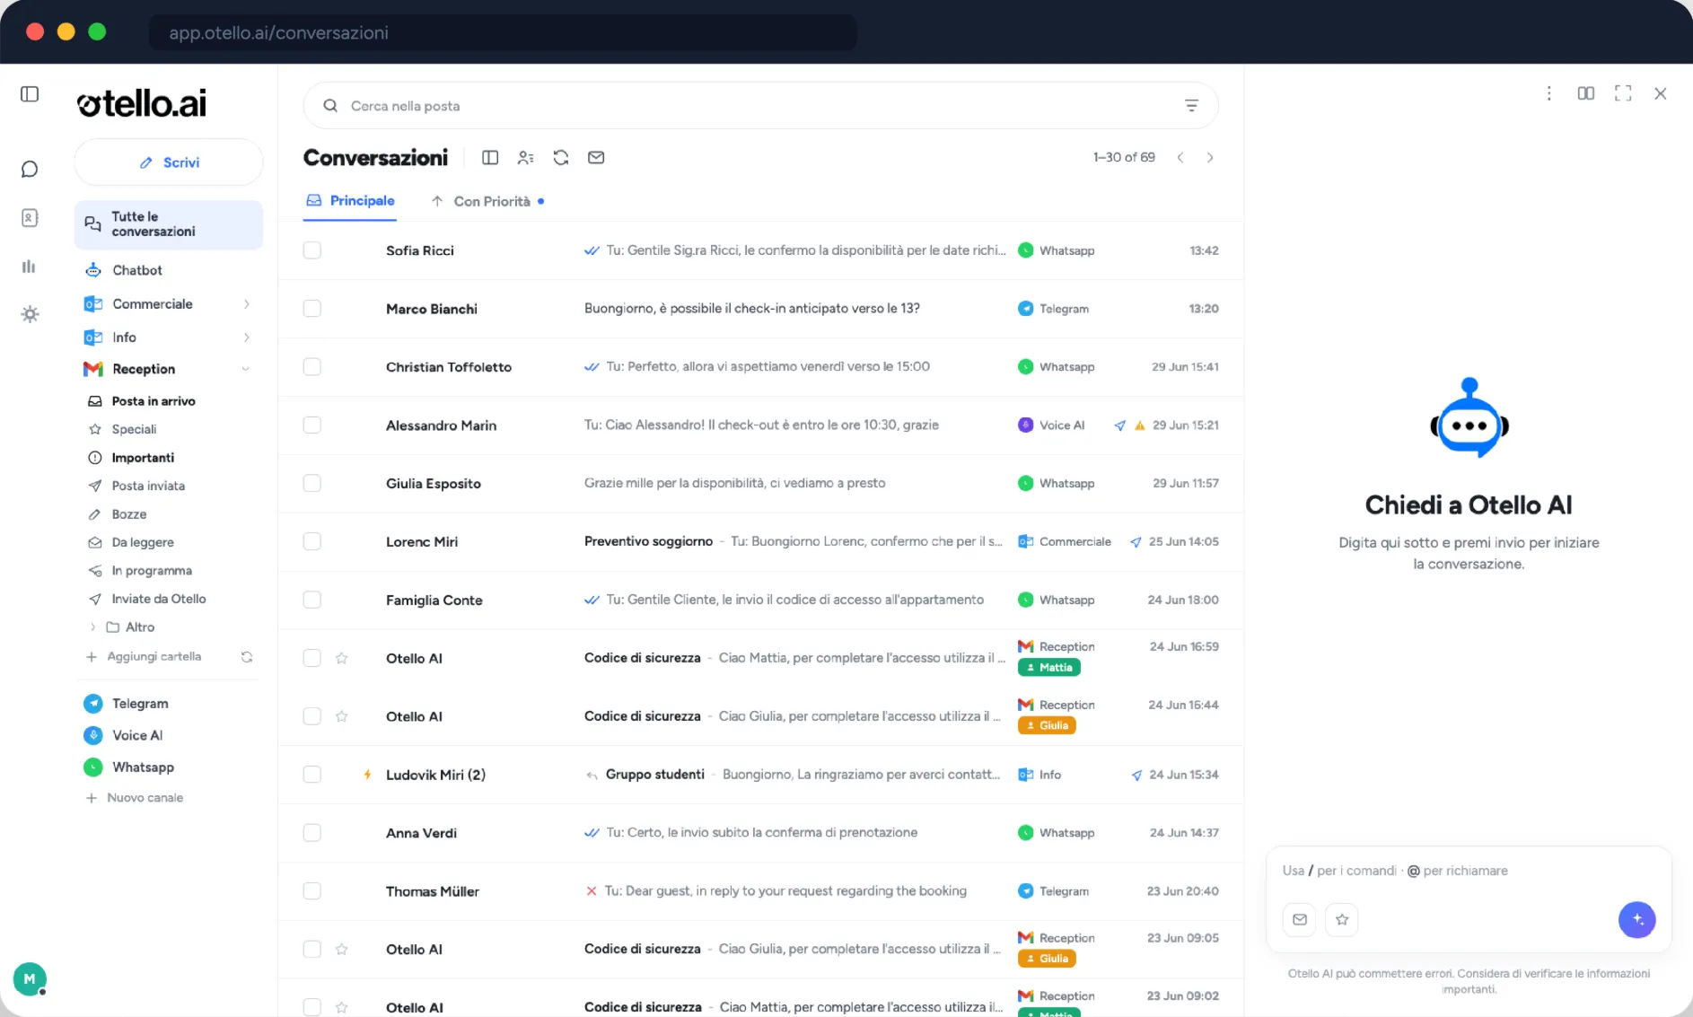Select Famiglia Conte checkbox
1693x1017 pixels.
point(312,600)
